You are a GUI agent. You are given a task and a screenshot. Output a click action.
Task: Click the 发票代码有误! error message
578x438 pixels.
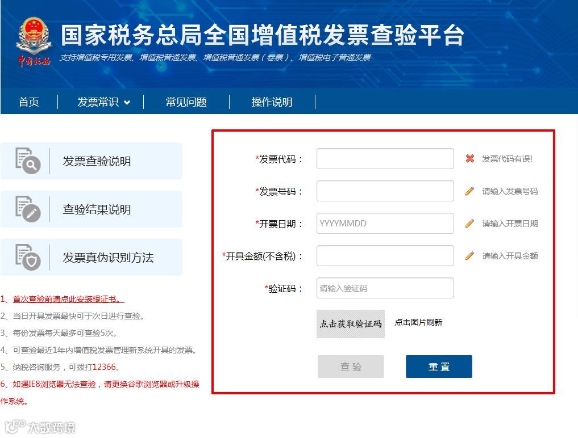click(x=507, y=159)
